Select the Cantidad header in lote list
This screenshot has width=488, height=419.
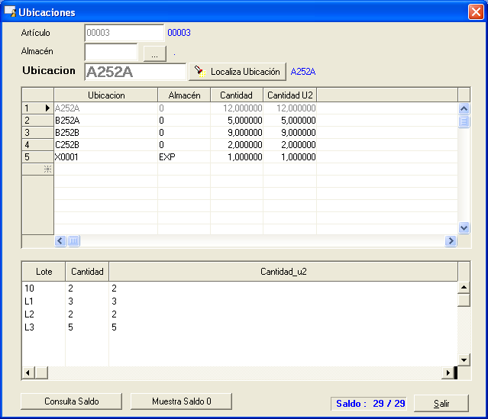(x=87, y=272)
